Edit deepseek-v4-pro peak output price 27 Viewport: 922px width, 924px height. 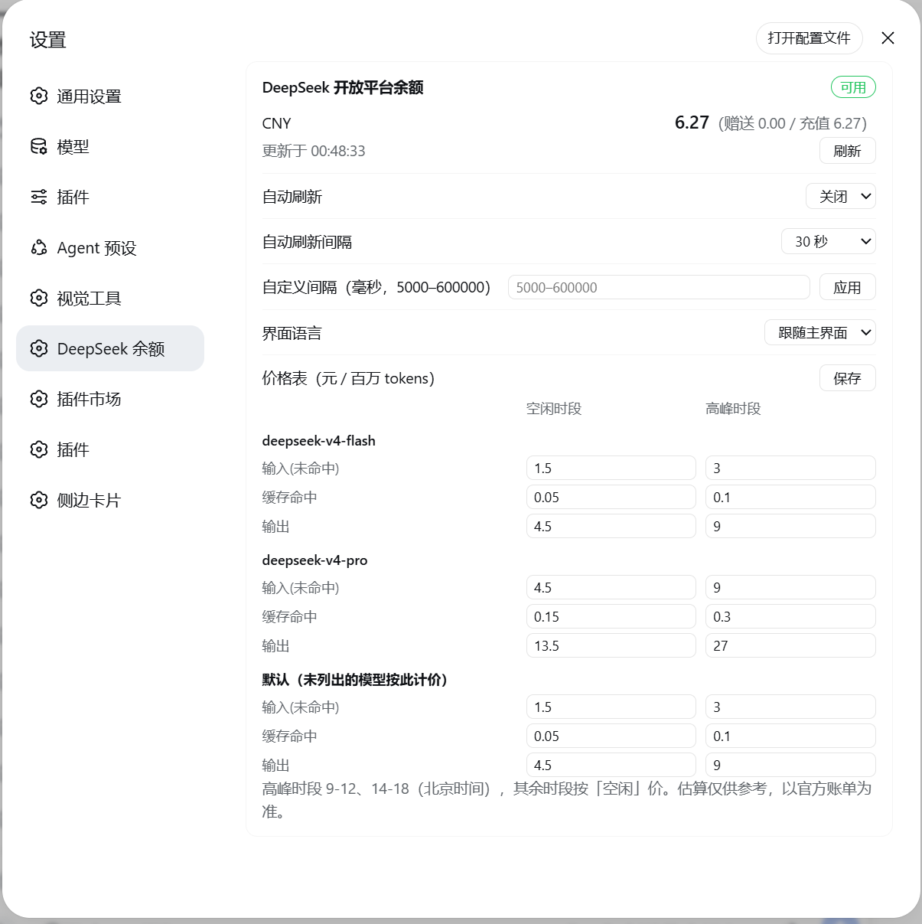click(790, 645)
